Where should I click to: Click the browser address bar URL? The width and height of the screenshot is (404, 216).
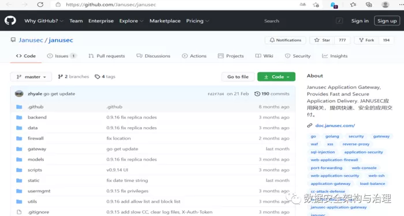[x=111, y=5]
